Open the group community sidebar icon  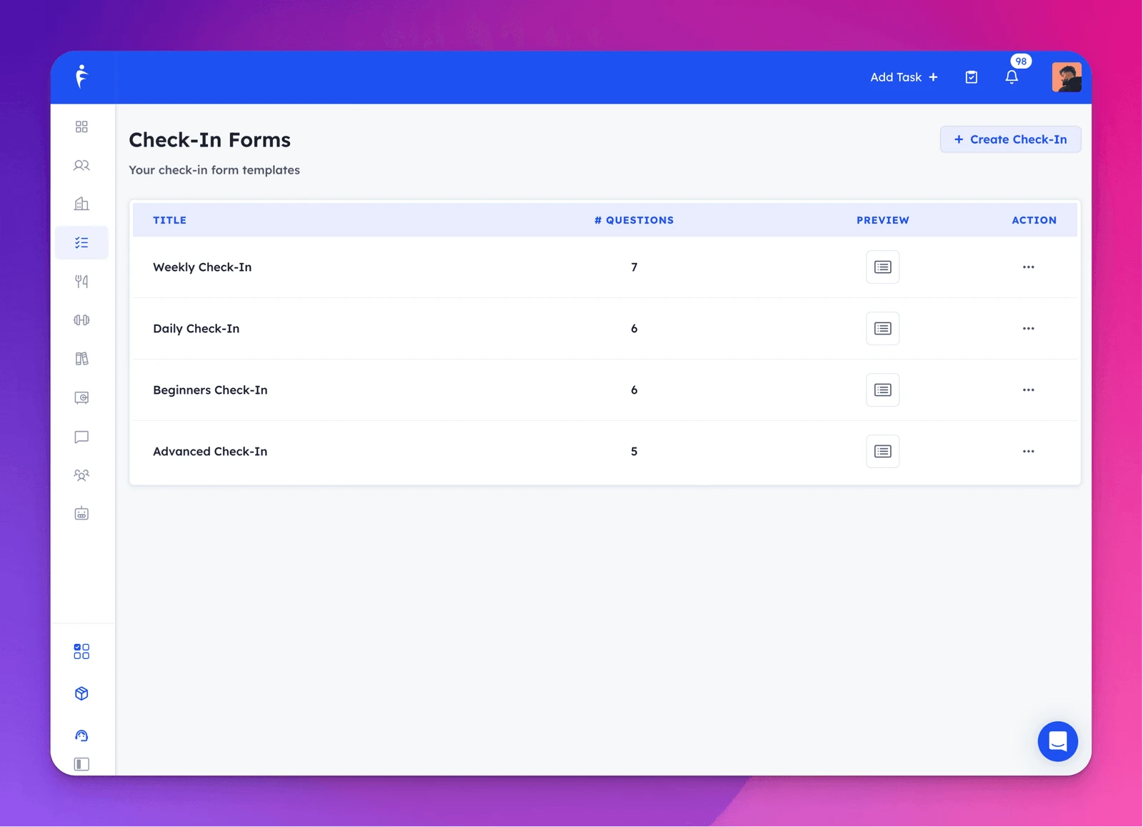pos(81,475)
